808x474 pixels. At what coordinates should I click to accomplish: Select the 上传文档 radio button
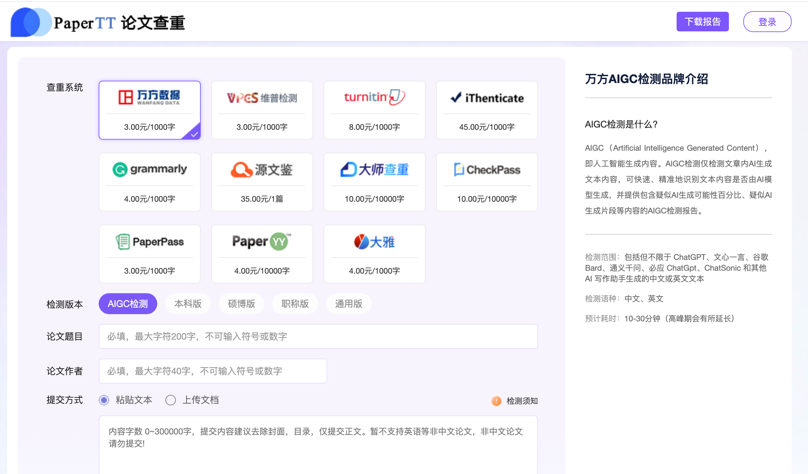171,400
